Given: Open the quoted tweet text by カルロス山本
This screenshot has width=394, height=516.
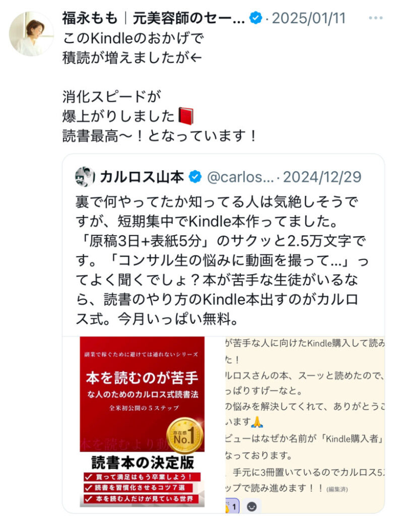Looking at the screenshot, I should pos(221,260).
